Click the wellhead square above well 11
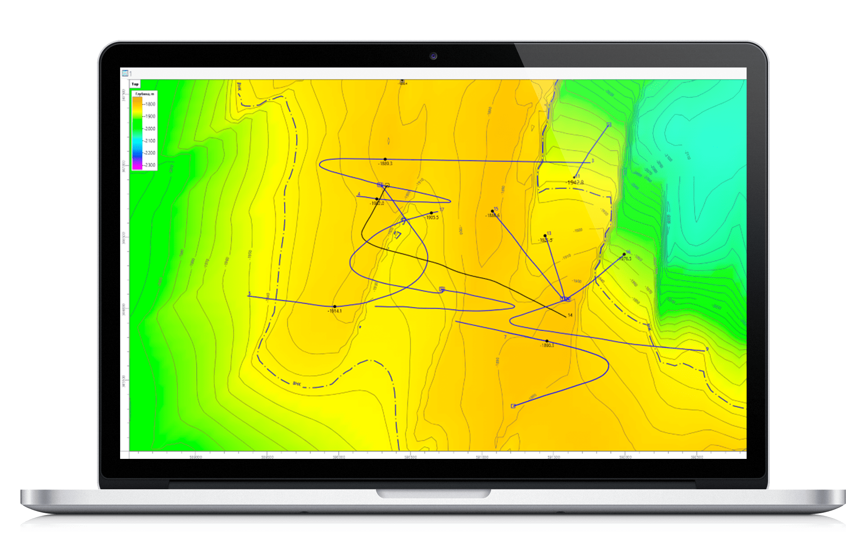 (609, 125)
